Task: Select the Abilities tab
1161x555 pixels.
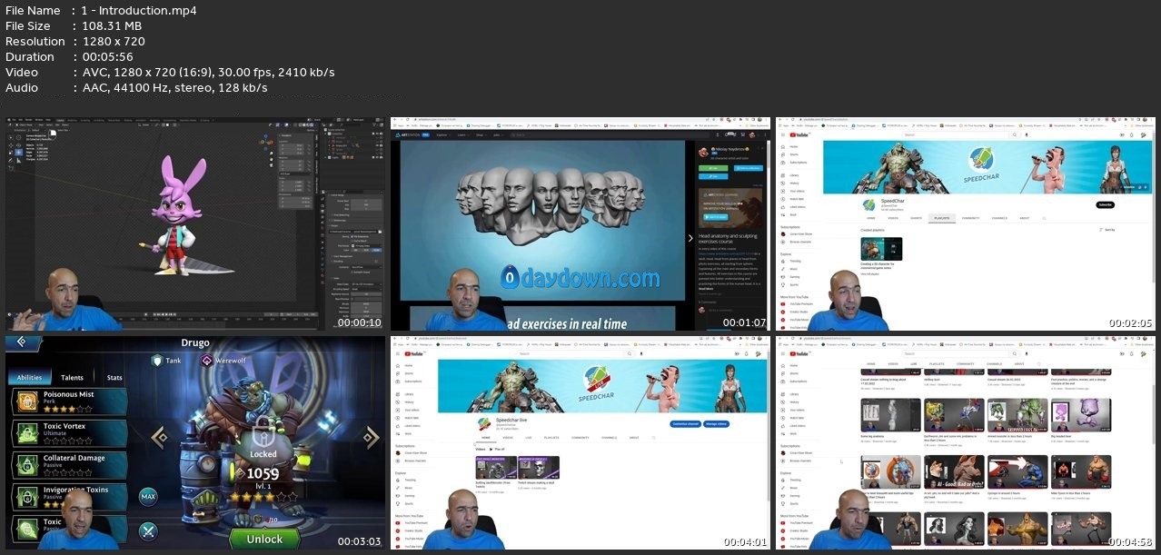Action: click(29, 378)
